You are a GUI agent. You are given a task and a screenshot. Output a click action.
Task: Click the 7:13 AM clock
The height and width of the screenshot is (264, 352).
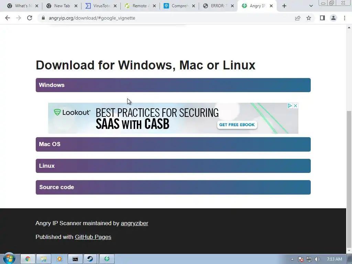(x=334, y=259)
